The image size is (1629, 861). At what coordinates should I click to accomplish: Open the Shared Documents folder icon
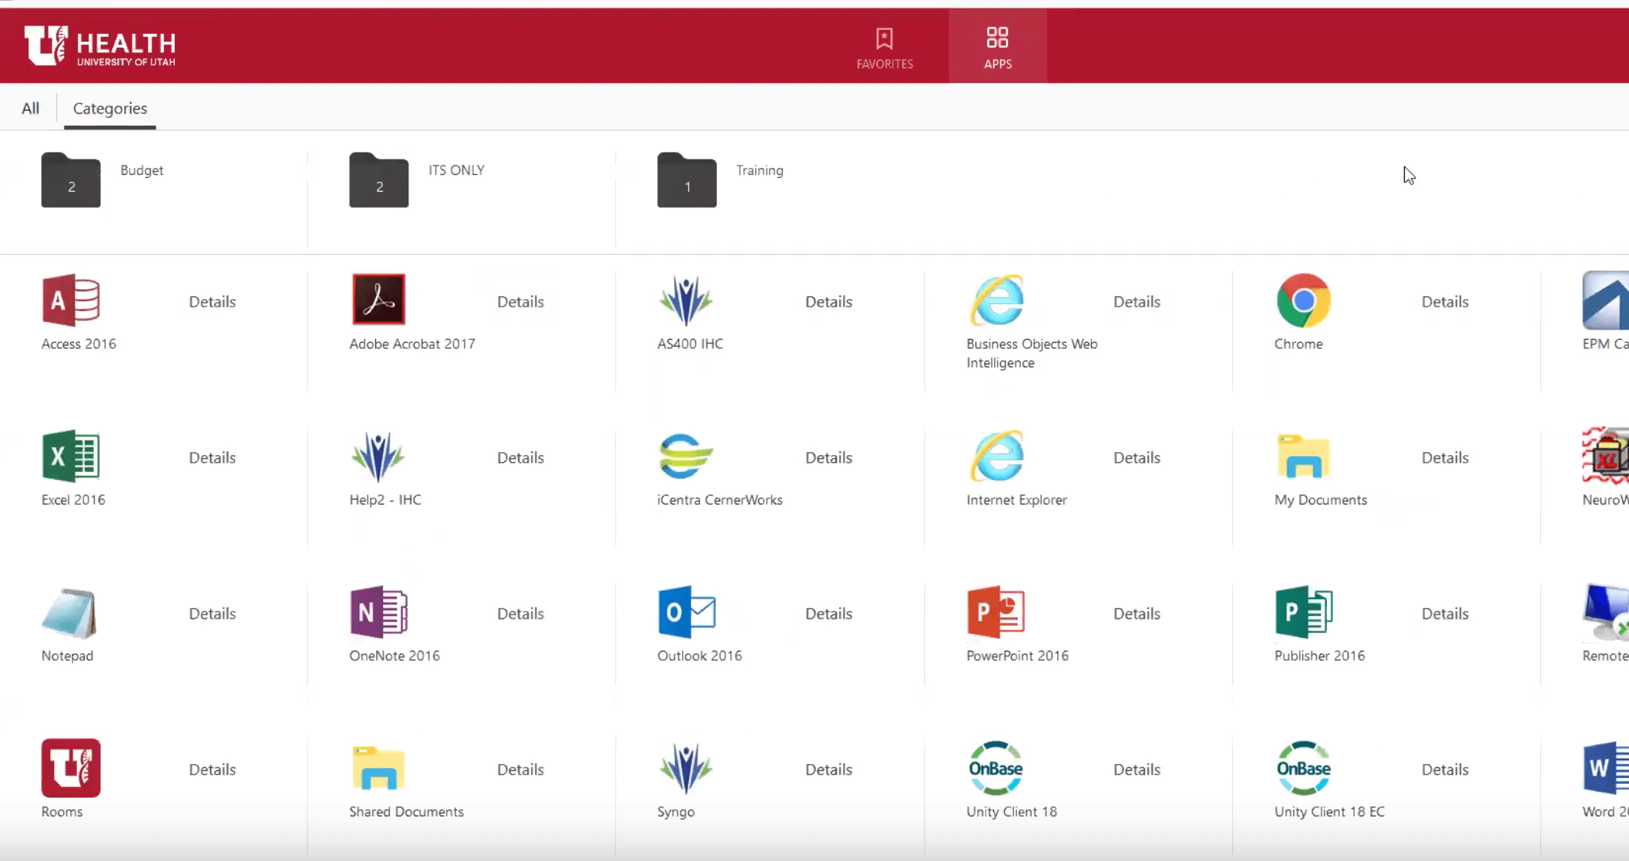[x=378, y=769]
